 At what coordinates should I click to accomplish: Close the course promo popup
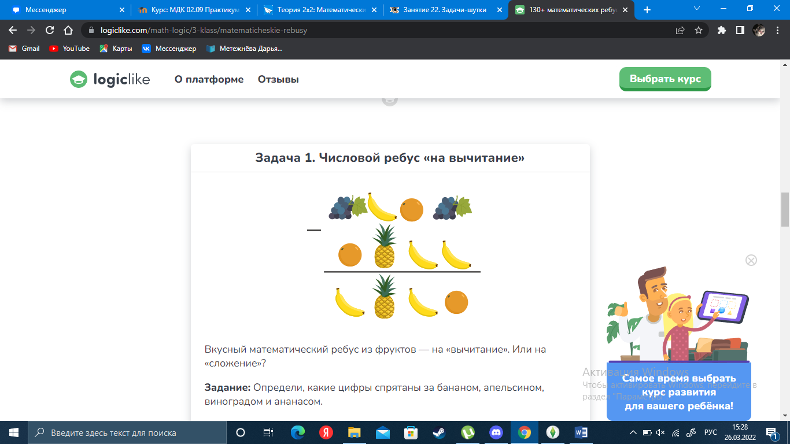751,260
